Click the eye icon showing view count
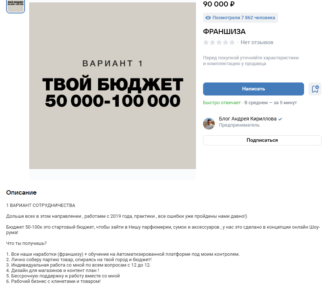This screenshot has width=324, height=289. coord(209,18)
